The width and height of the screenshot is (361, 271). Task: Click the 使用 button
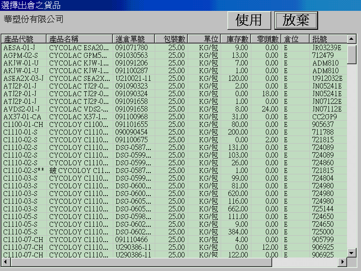pyautogui.click(x=249, y=20)
